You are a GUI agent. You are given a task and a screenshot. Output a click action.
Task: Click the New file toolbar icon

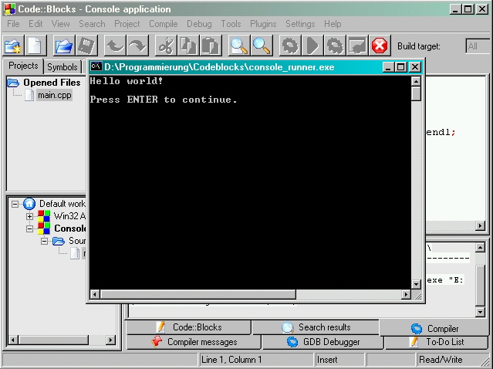[x=35, y=46]
